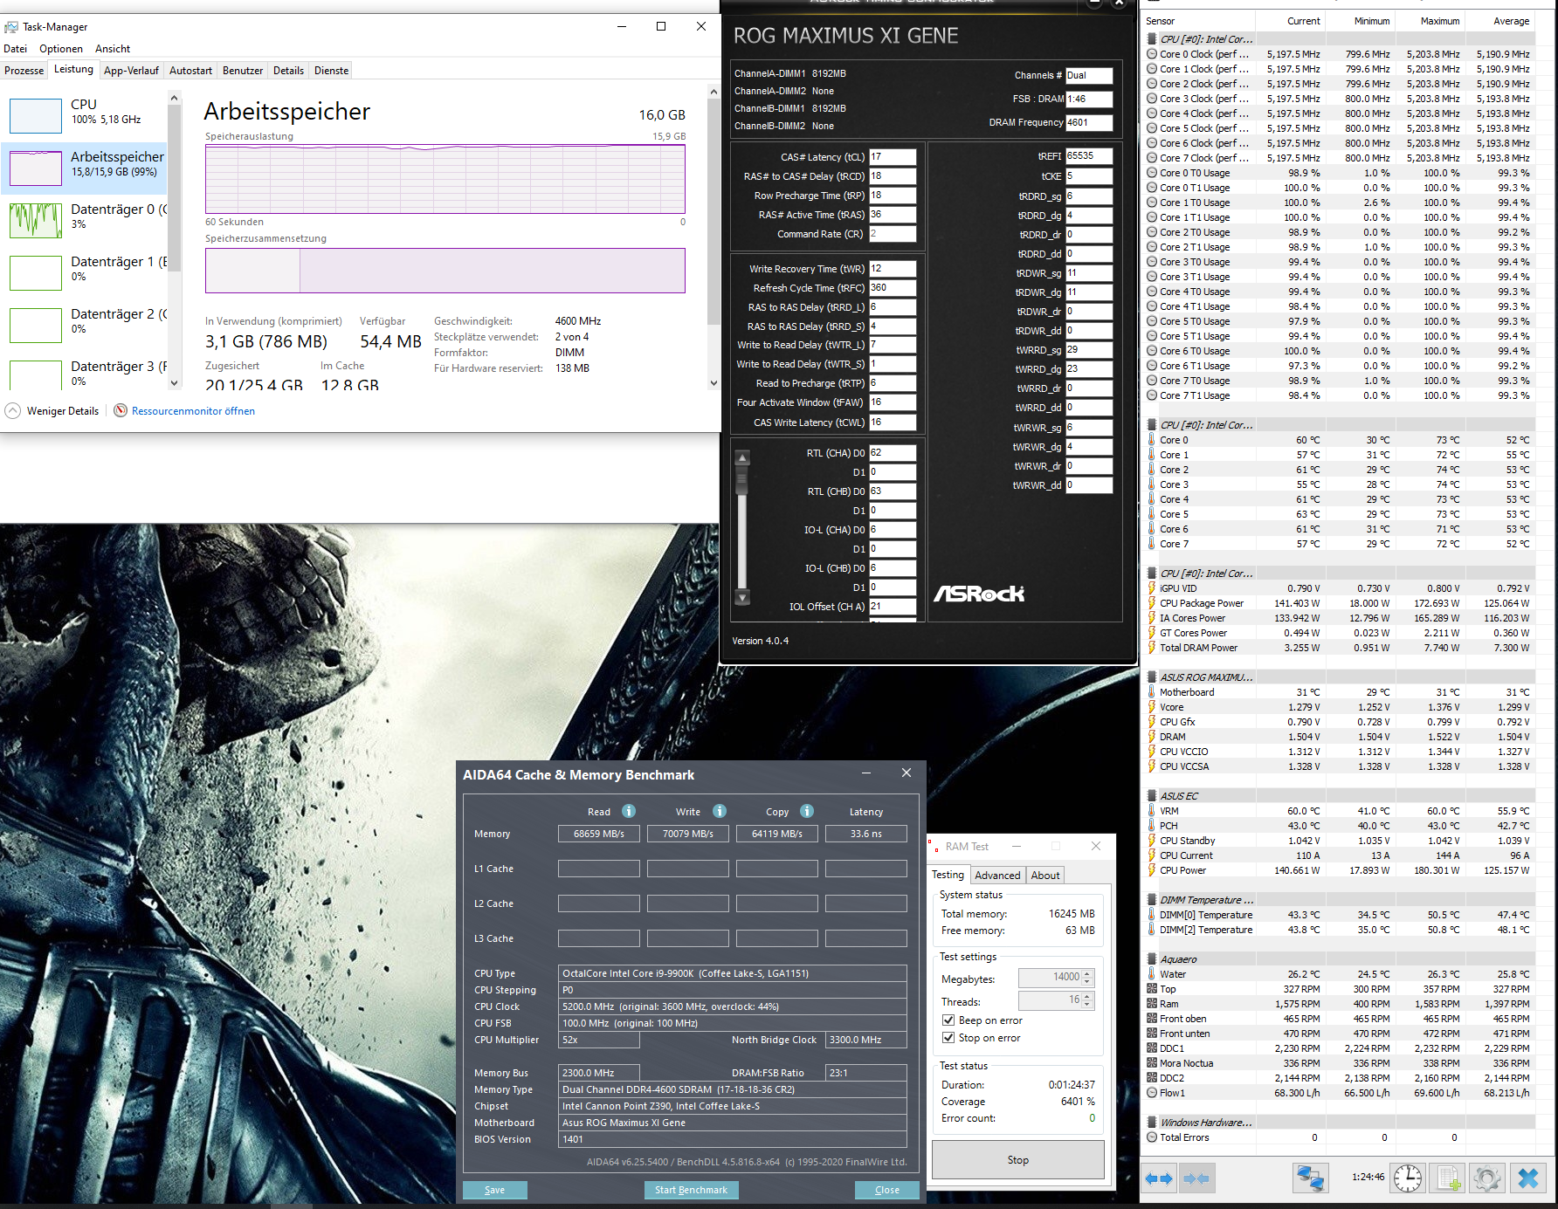Select the CPU performance thumbnail in Task-Manager
The width and height of the screenshot is (1558, 1209).
(36, 115)
